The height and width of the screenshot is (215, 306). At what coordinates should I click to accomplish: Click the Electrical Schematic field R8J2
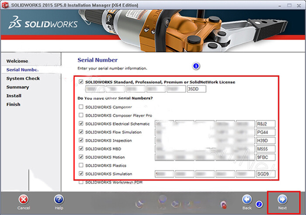[266, 124]
